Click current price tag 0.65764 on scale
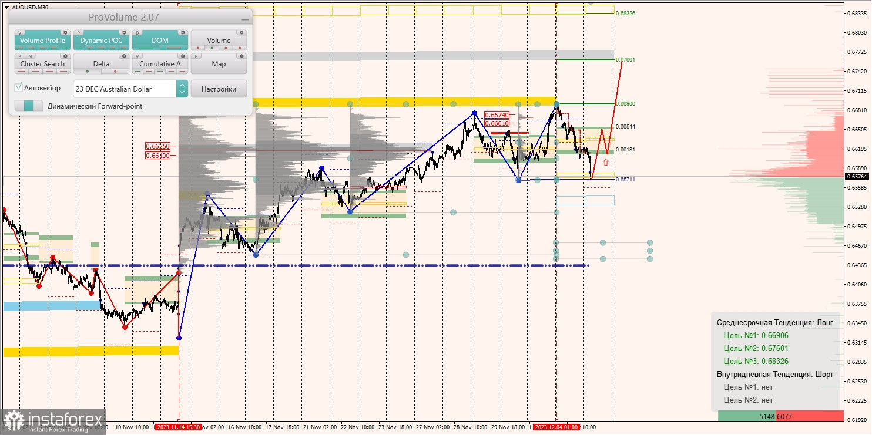Image resolution: width=872 pixels, height=435 pixels. (x=857, y=176)
